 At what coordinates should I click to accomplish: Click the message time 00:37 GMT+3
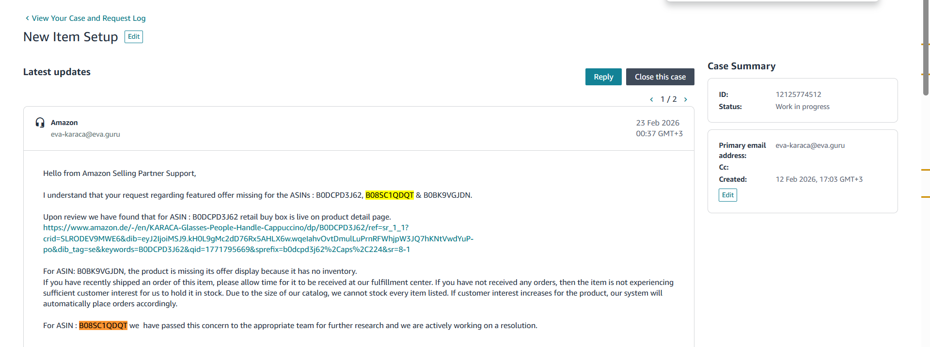click(x=659, y=134)
